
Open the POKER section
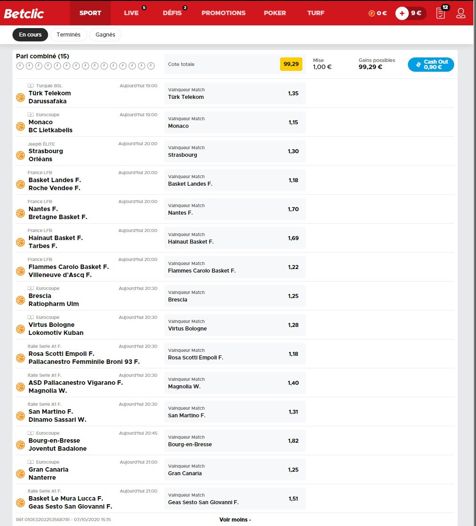tap(275, 13)
